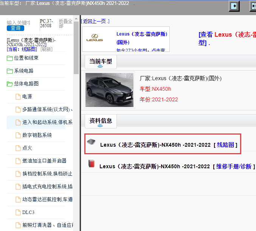Select the 资料信息 tab
This screenshot has width=256, height=231.
coord(101,121)
